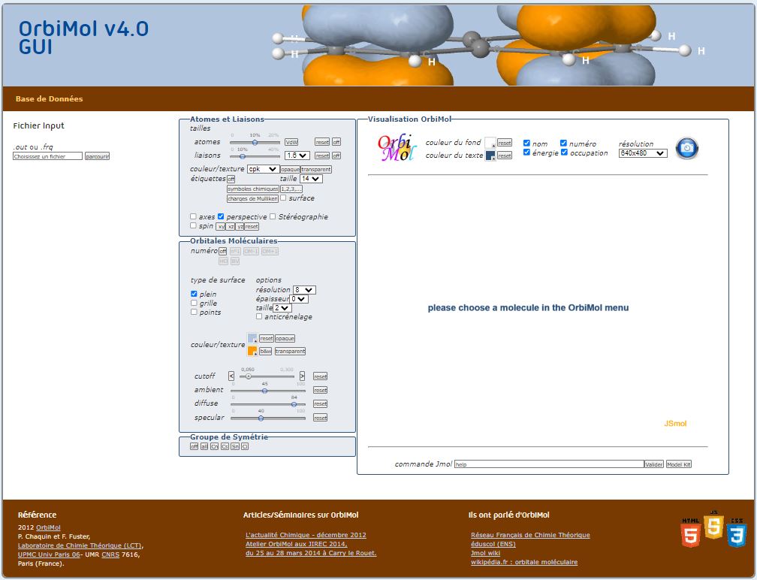This screenshot has width=757, height=580.
Task: Click transparent next to the cpk dropdown
Action: [316, 170]
